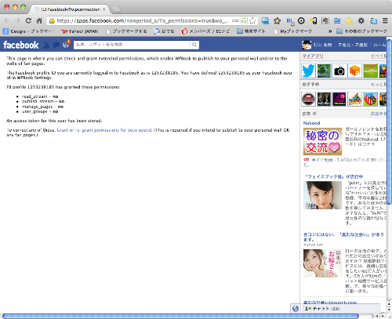Open the pink neon recommended app icon
392x319 pixels.
point(339,99)
